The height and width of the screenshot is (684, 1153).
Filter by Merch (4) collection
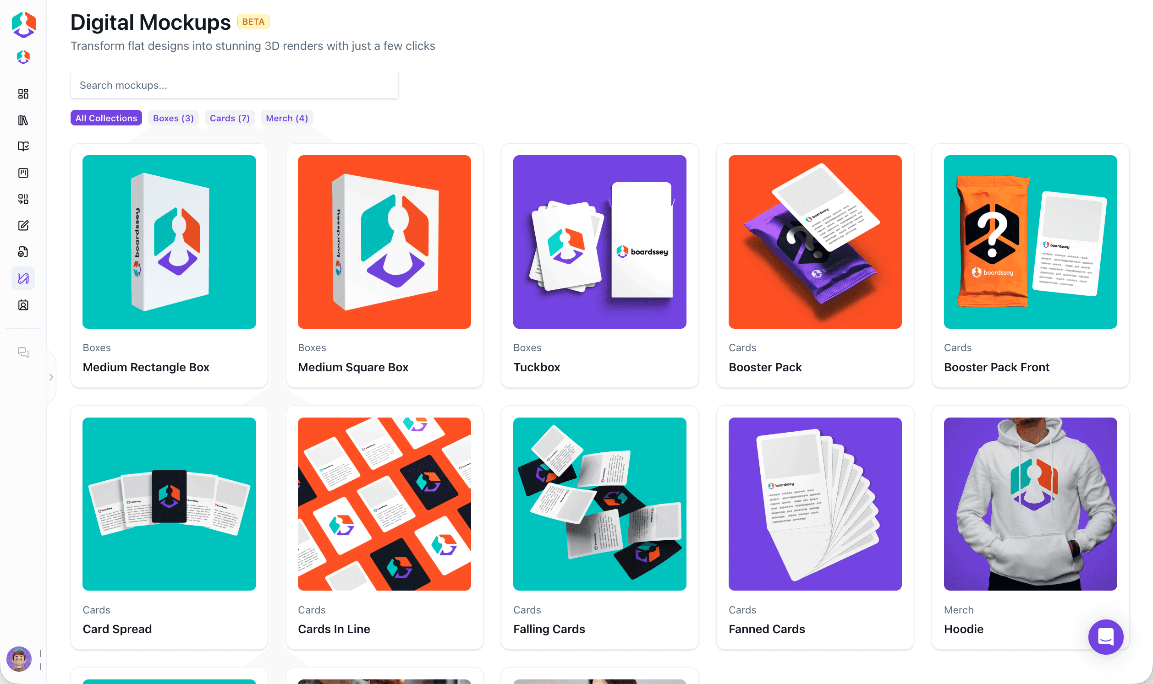287,118
